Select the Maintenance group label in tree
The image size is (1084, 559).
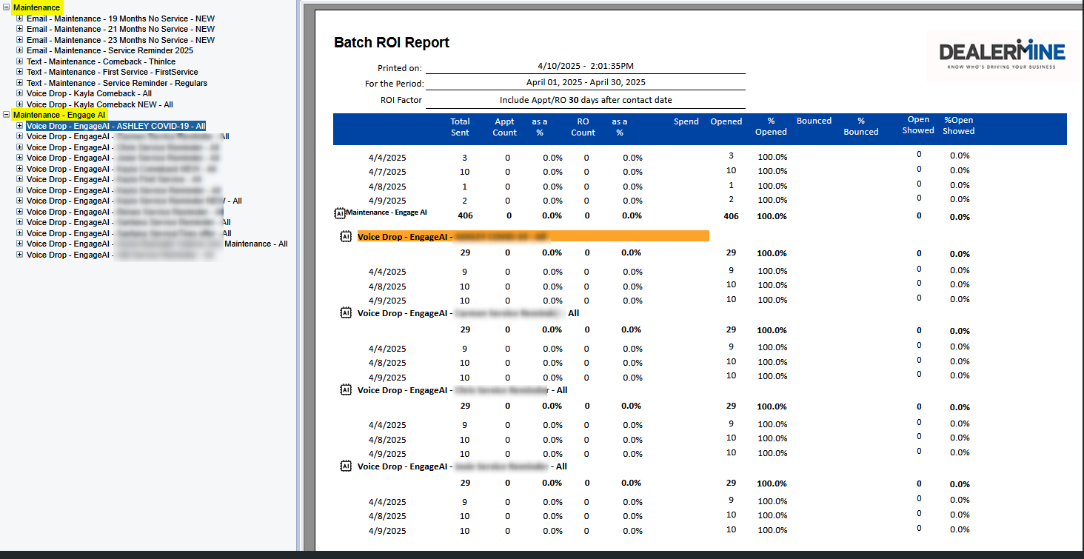[x=36, y=7]
